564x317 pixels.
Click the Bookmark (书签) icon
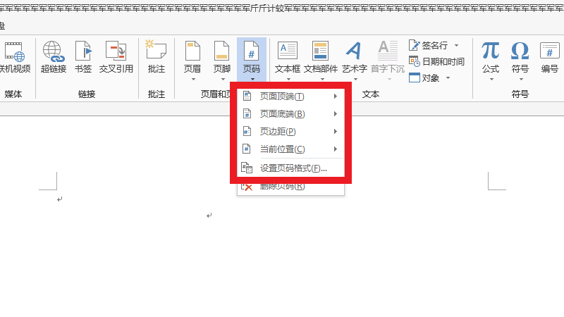83,56
